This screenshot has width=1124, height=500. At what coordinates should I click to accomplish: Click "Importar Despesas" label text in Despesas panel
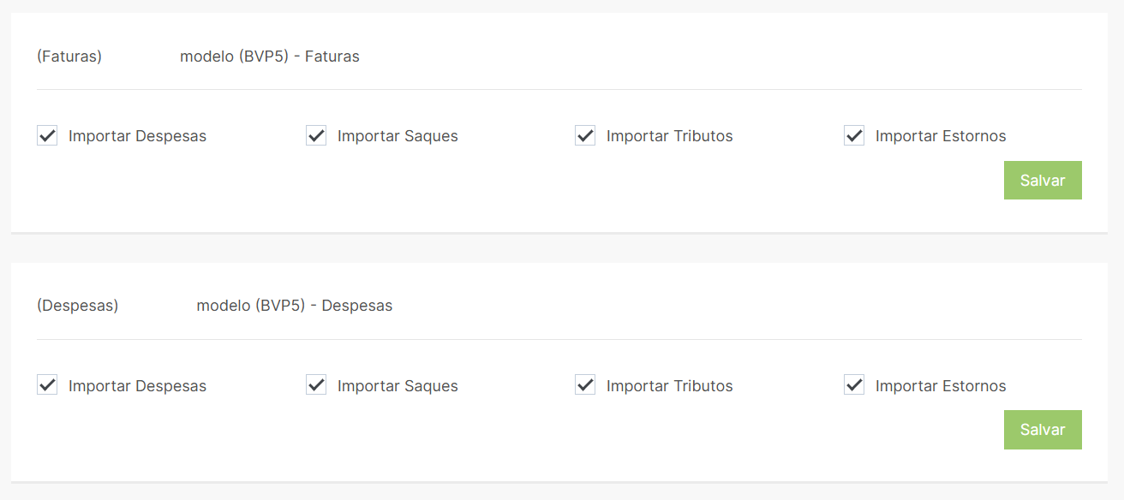pos(137,386)
